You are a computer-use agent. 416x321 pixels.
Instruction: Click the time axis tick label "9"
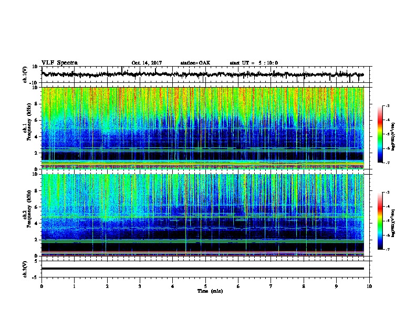(336, 286)
